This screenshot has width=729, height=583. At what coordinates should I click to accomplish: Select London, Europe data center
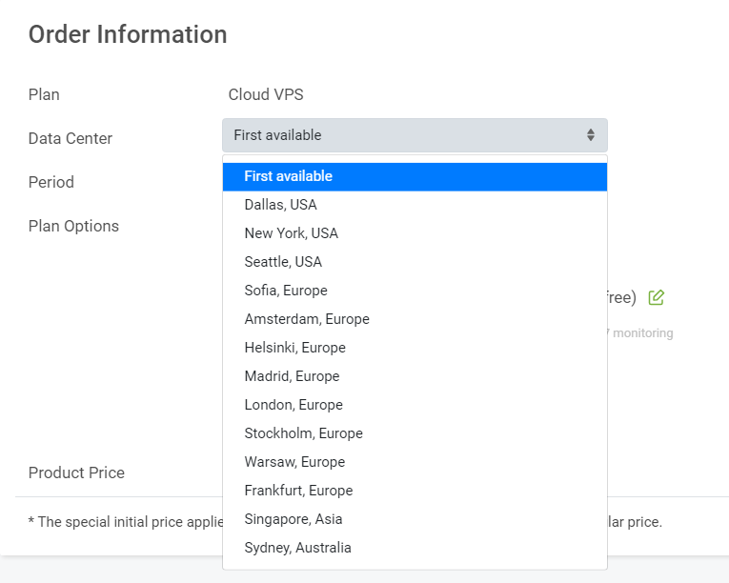point(294,405)
